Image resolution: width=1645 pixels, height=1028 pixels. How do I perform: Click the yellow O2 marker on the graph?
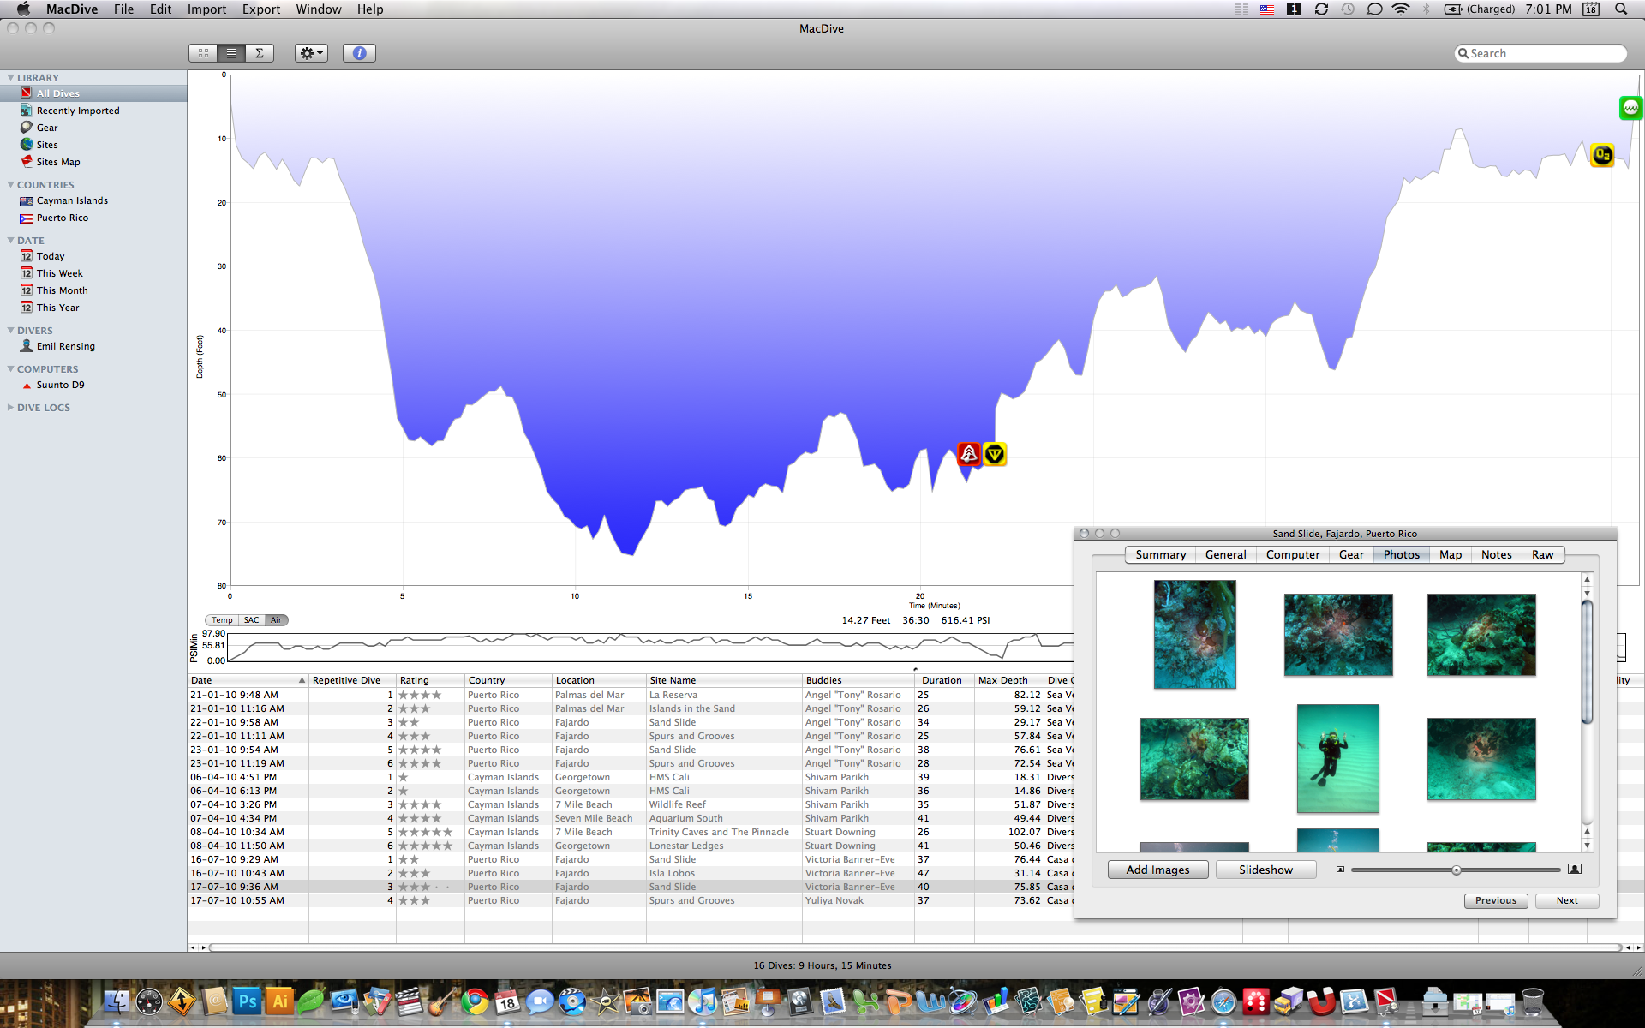(1601, 155)
